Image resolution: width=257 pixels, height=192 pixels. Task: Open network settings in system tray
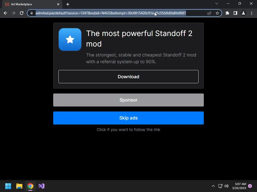coord(220,186)
